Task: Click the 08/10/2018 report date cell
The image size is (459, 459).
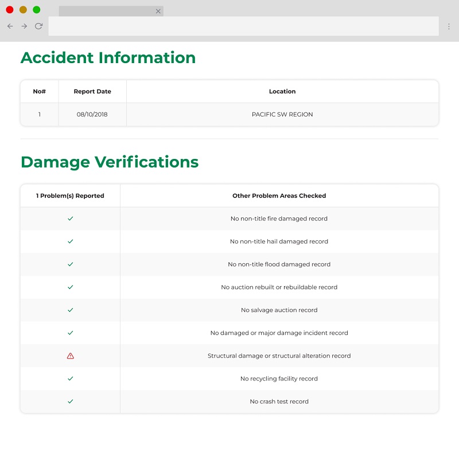Action: [92, 114]
